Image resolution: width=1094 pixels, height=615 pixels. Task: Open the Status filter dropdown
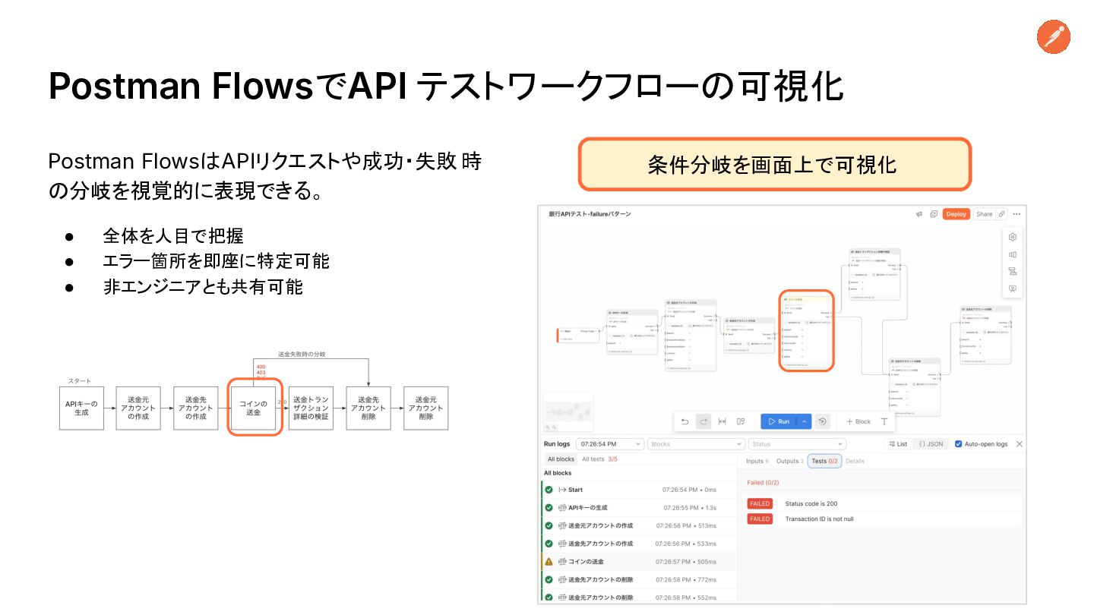[x=797, y=443]
